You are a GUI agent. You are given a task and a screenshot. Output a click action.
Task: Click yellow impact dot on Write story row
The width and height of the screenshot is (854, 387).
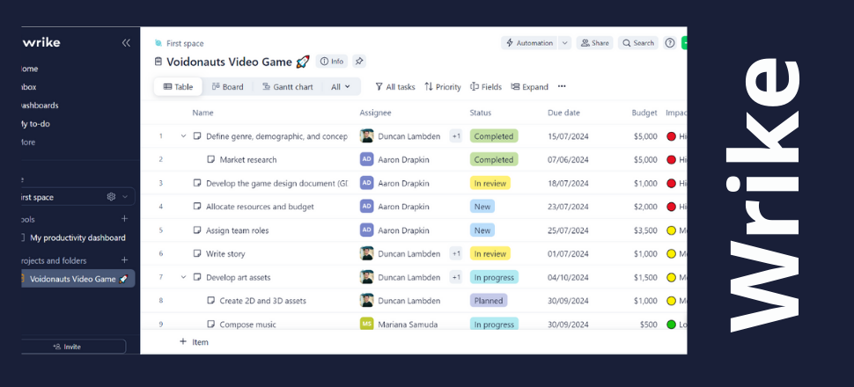pos(671,253)
